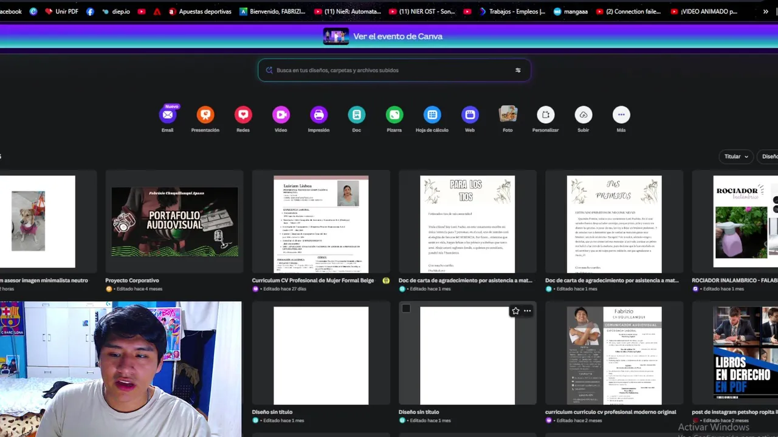Open the Diseño filter button
The height and width of the screenshot is (437, 778).
point(768,157)
